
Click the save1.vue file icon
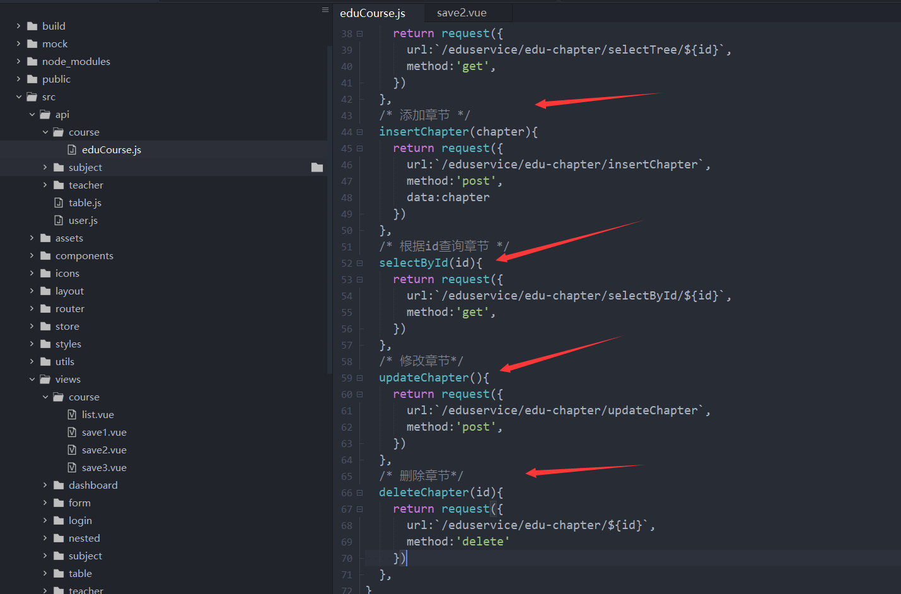pyautogui.click(x=72, y=432)
